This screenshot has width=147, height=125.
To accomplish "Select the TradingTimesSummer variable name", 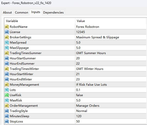I will pos(26,53).
